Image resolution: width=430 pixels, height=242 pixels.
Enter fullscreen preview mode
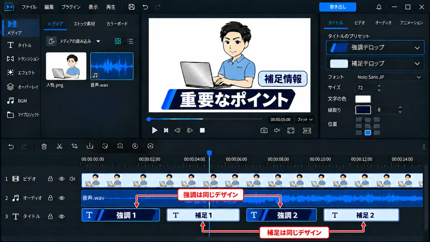(x=291, y=130)
